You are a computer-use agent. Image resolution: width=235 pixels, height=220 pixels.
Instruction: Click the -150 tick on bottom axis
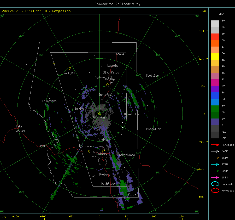[15, 216]
